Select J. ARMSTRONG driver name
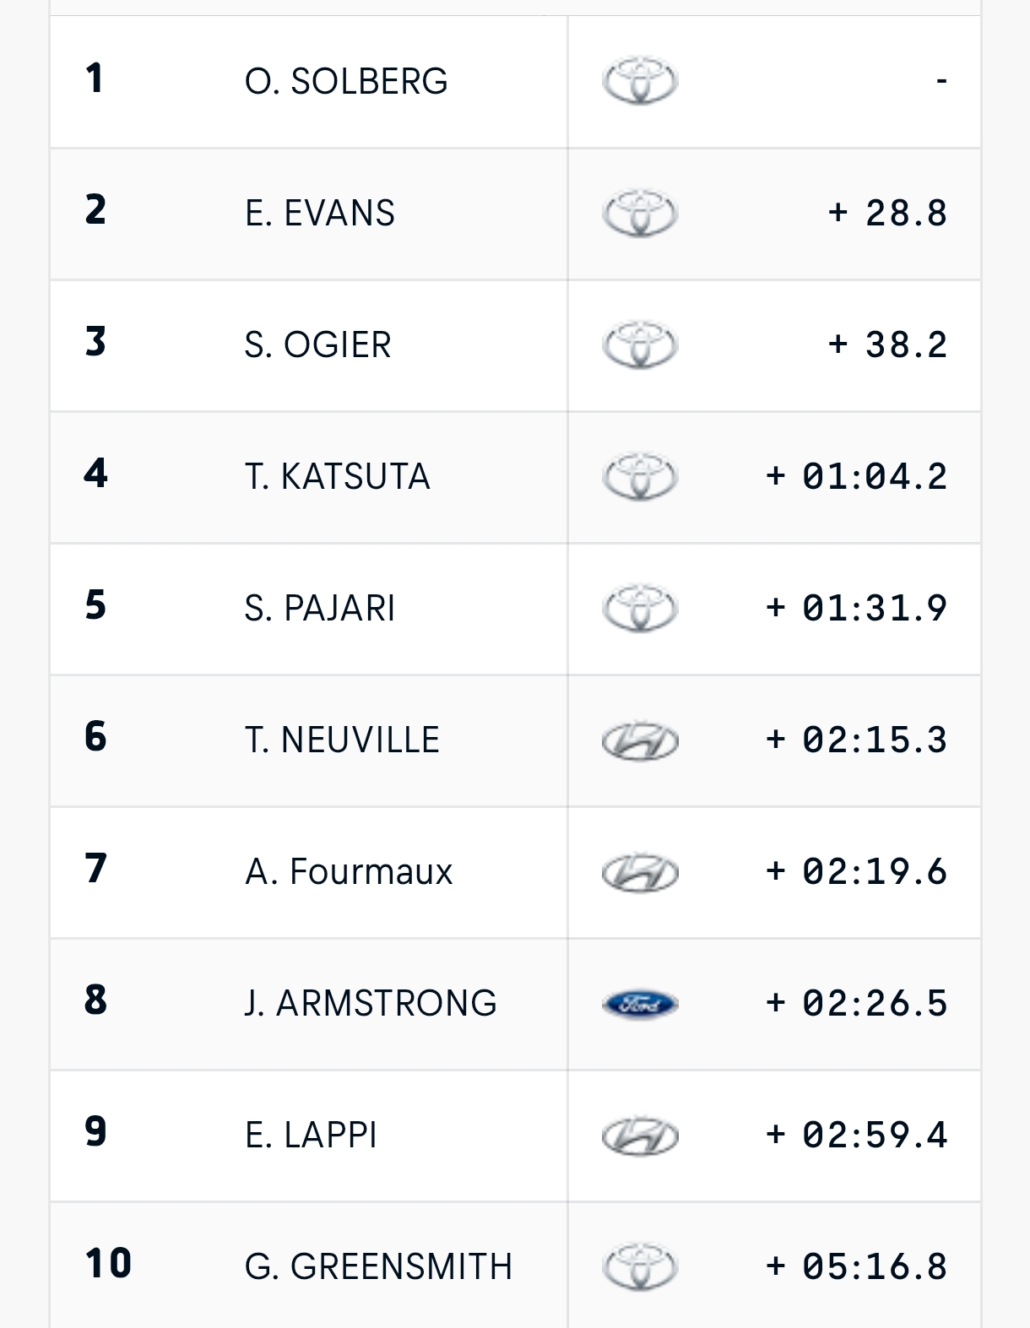1030x1328 pixels. tap(371, 1004)
